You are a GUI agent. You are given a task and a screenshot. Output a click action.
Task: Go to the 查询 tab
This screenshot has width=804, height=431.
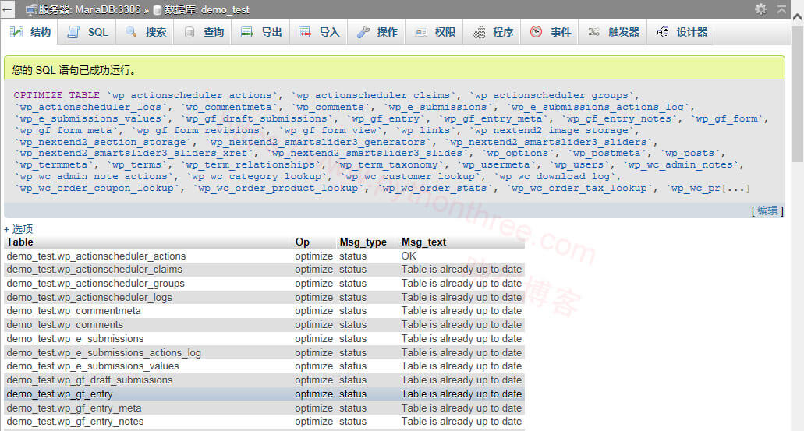click(x=203, y=32)
